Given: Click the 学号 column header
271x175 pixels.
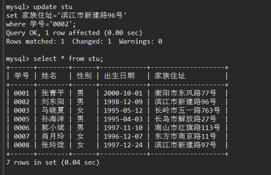Looking at the screenshot, I should coord(22,76).
